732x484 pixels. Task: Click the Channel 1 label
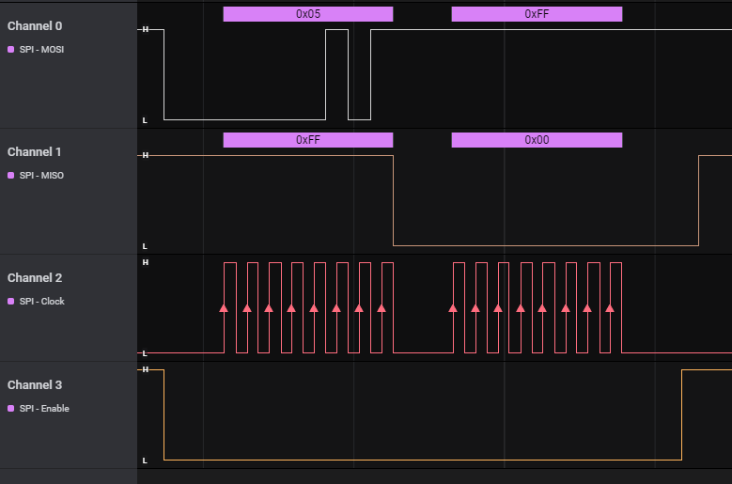(34, 152)
